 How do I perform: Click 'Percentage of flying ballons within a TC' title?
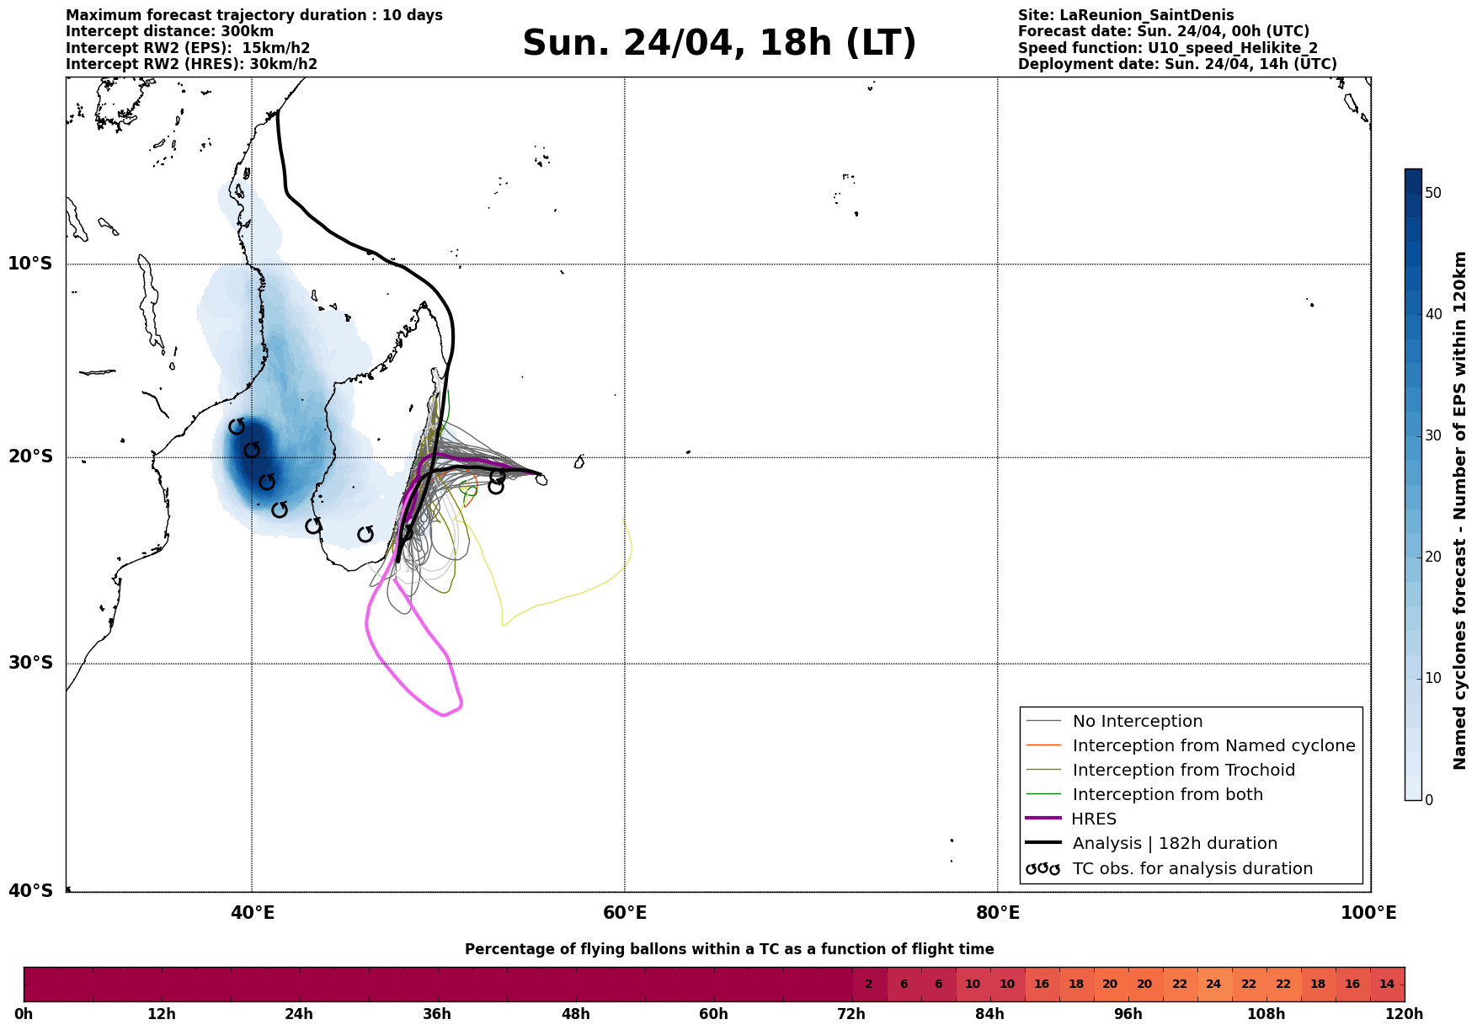coord(729,949)
